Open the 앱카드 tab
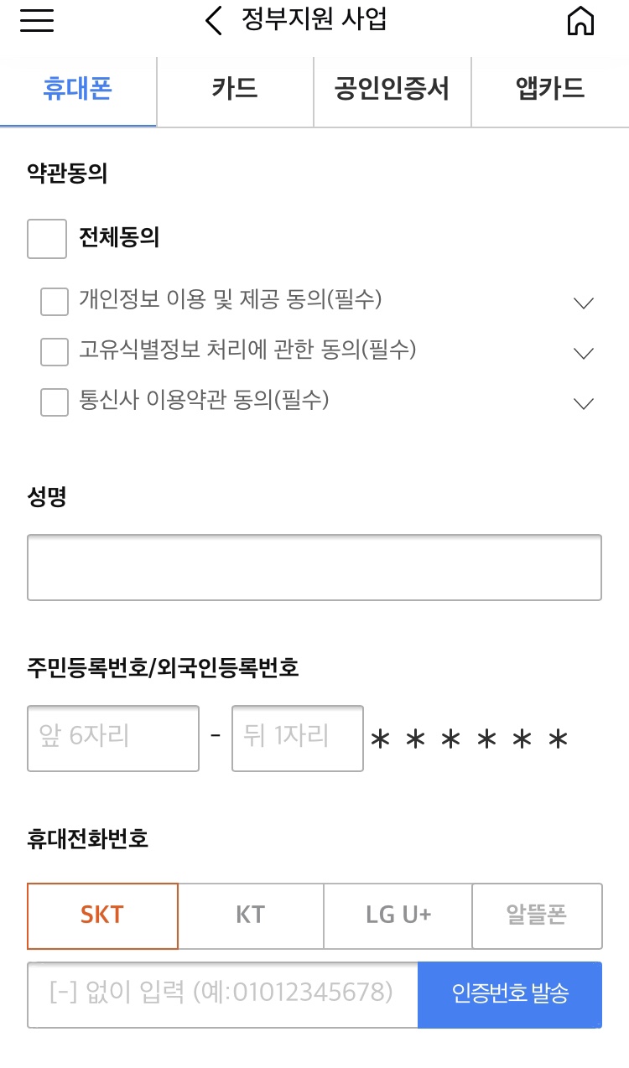 pyautogui.click(x=550, y=91)
